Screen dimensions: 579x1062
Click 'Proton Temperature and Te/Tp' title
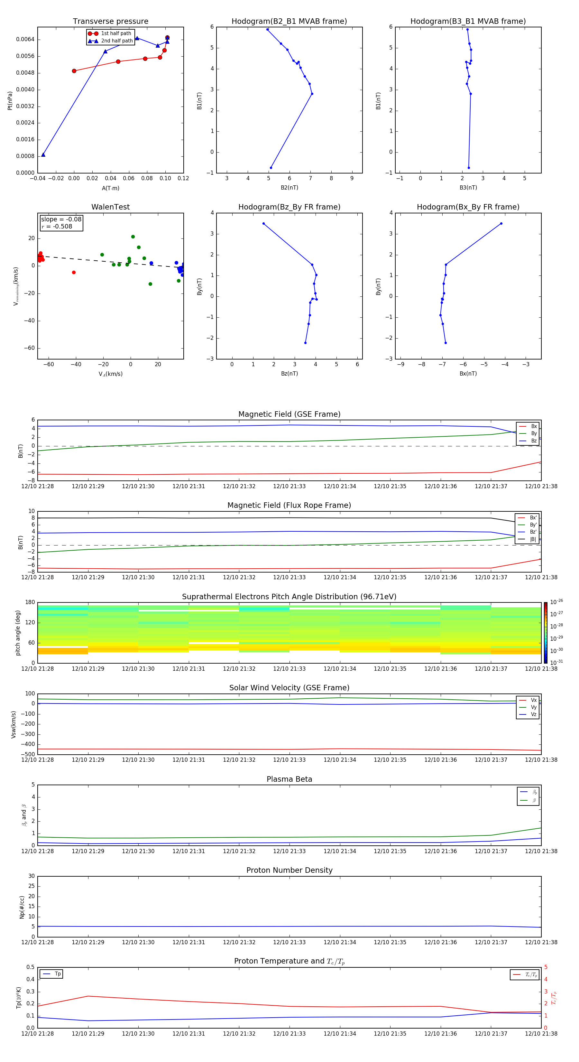(x=289, y=961)
